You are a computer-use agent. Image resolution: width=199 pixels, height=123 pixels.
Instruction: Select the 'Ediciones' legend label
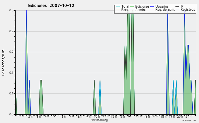click(x=142, y=6)
